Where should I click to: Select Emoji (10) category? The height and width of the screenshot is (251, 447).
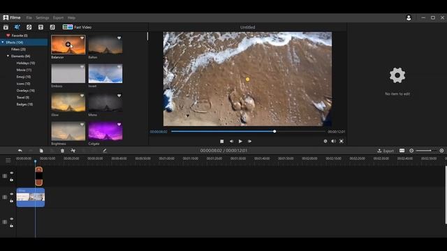tap(24, 77)
